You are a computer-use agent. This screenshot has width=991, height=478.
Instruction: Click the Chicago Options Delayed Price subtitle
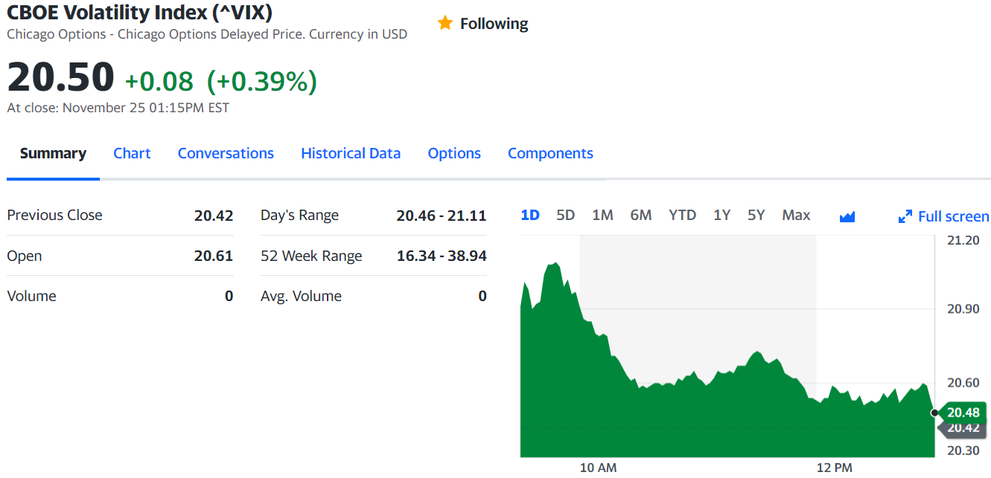207,34
